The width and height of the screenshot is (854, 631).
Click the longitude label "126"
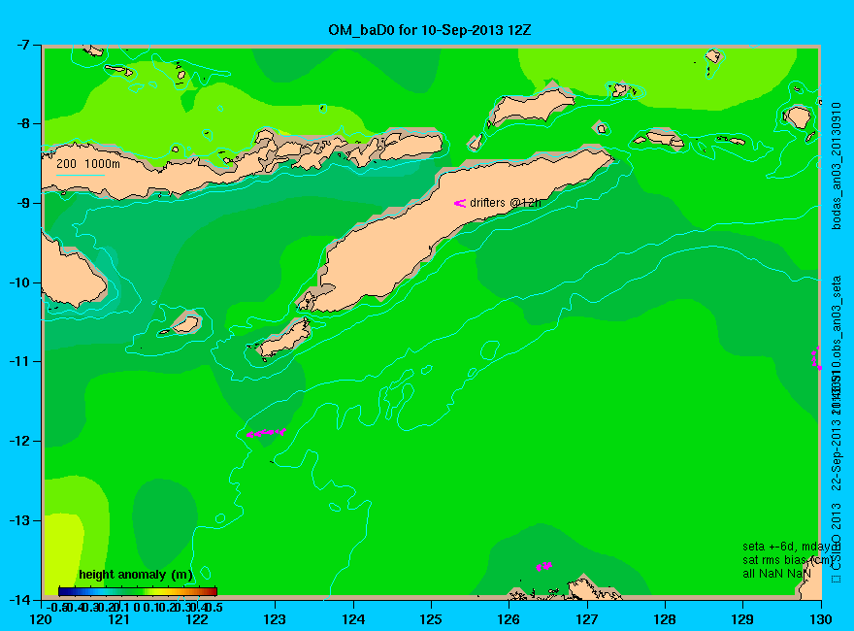[x=509, y=619]
